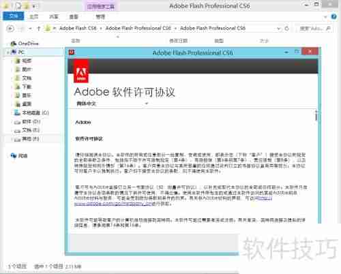Image resolution: width=341 pixels, height=274 pixels.
Task: Click the Adobe 软件许可协议 page title
Action: point(124,92)
